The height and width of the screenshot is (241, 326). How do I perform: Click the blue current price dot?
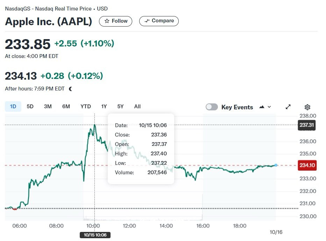pyautogui.click(x=276, y=165)
